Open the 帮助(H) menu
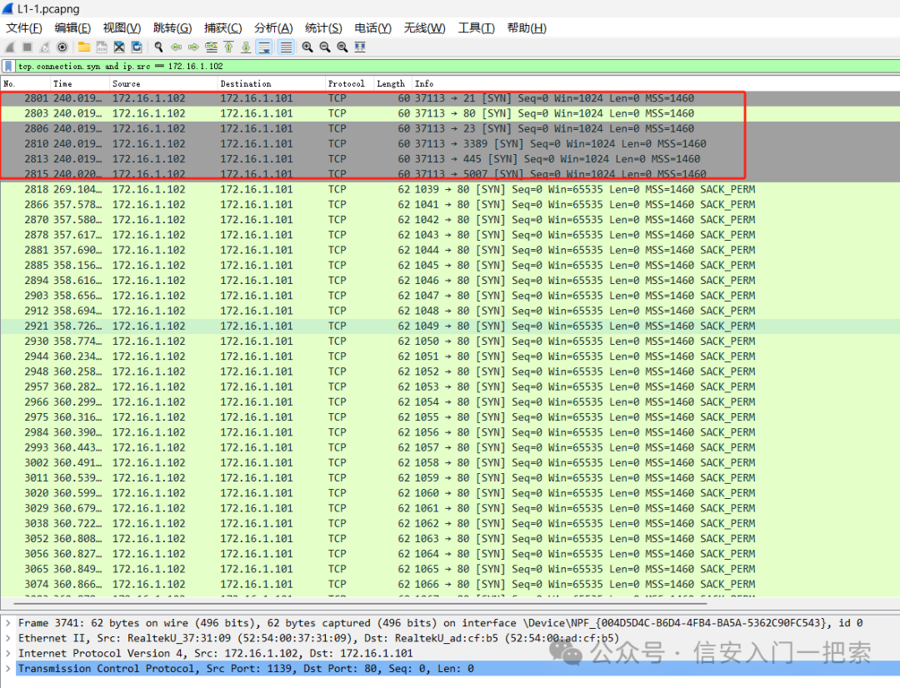Screen dimensions: 900x688 pos(527,28)
